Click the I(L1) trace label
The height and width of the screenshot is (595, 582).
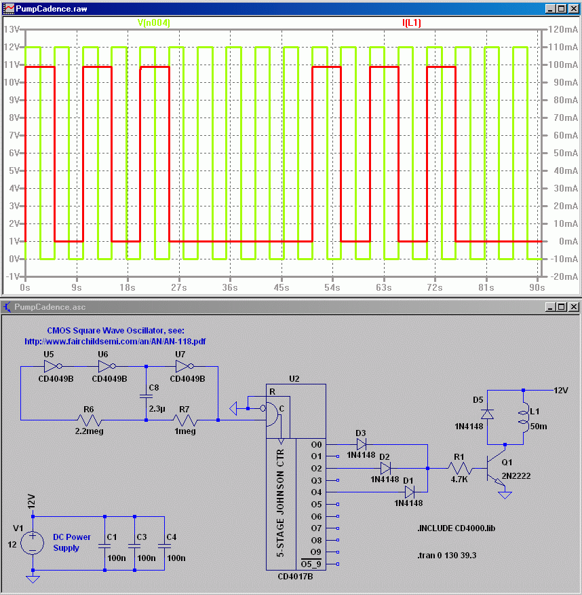tap(412, 23)
